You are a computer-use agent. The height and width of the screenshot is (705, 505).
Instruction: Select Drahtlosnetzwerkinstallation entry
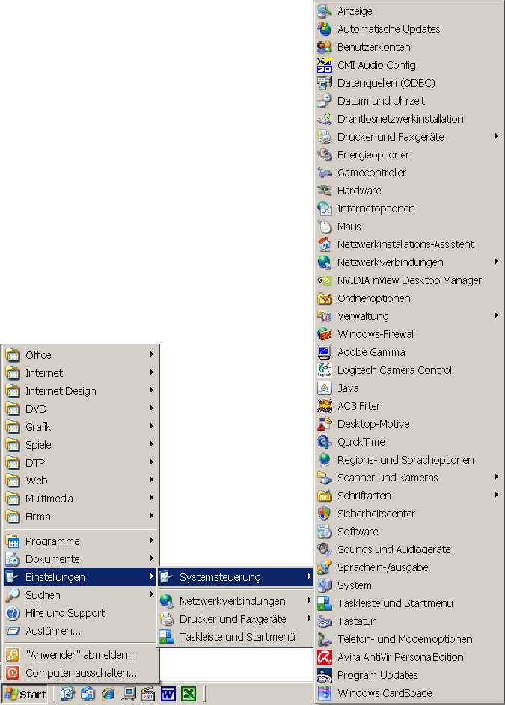(409, 119)
